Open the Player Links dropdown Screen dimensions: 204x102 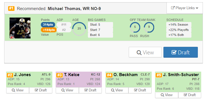pyautogui.click(x=185, y=8)
